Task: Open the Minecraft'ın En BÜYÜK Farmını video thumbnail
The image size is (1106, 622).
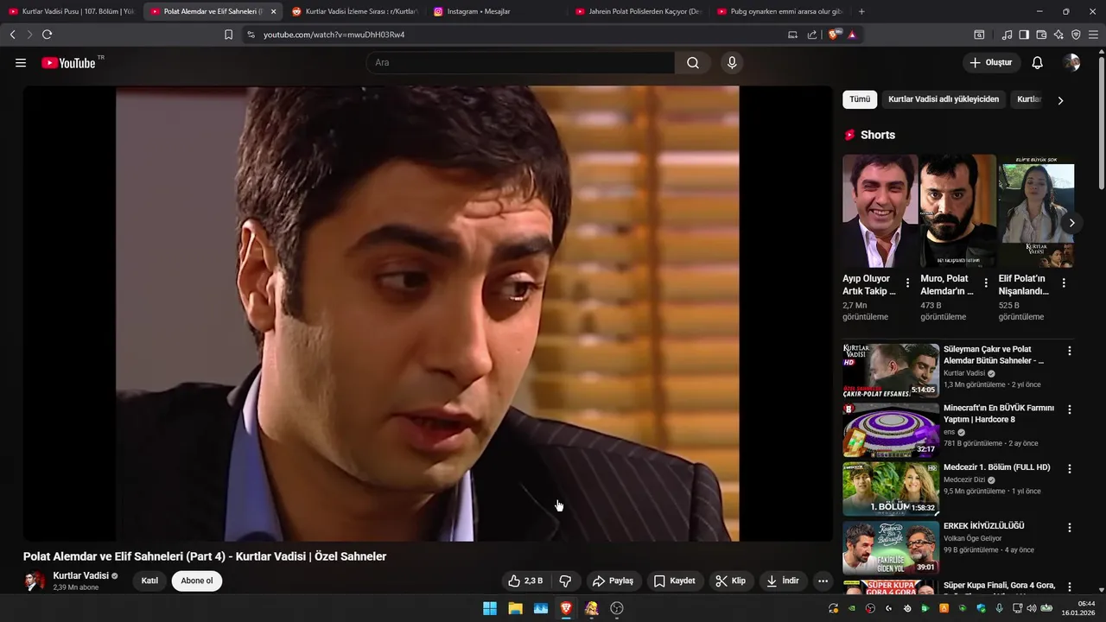Action: [891, 429]
